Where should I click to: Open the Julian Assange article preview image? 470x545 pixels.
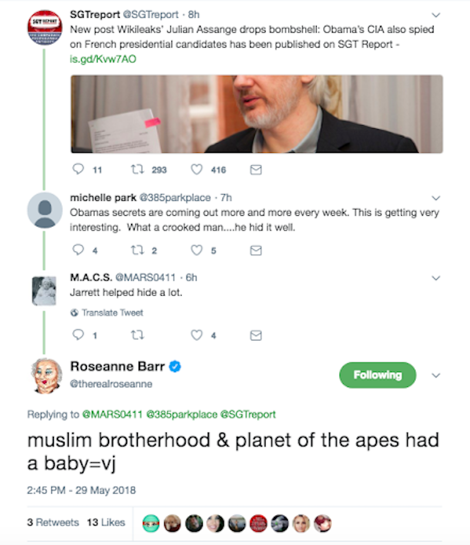click(257, 114)
